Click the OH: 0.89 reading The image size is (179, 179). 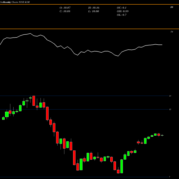pos(122,11)
